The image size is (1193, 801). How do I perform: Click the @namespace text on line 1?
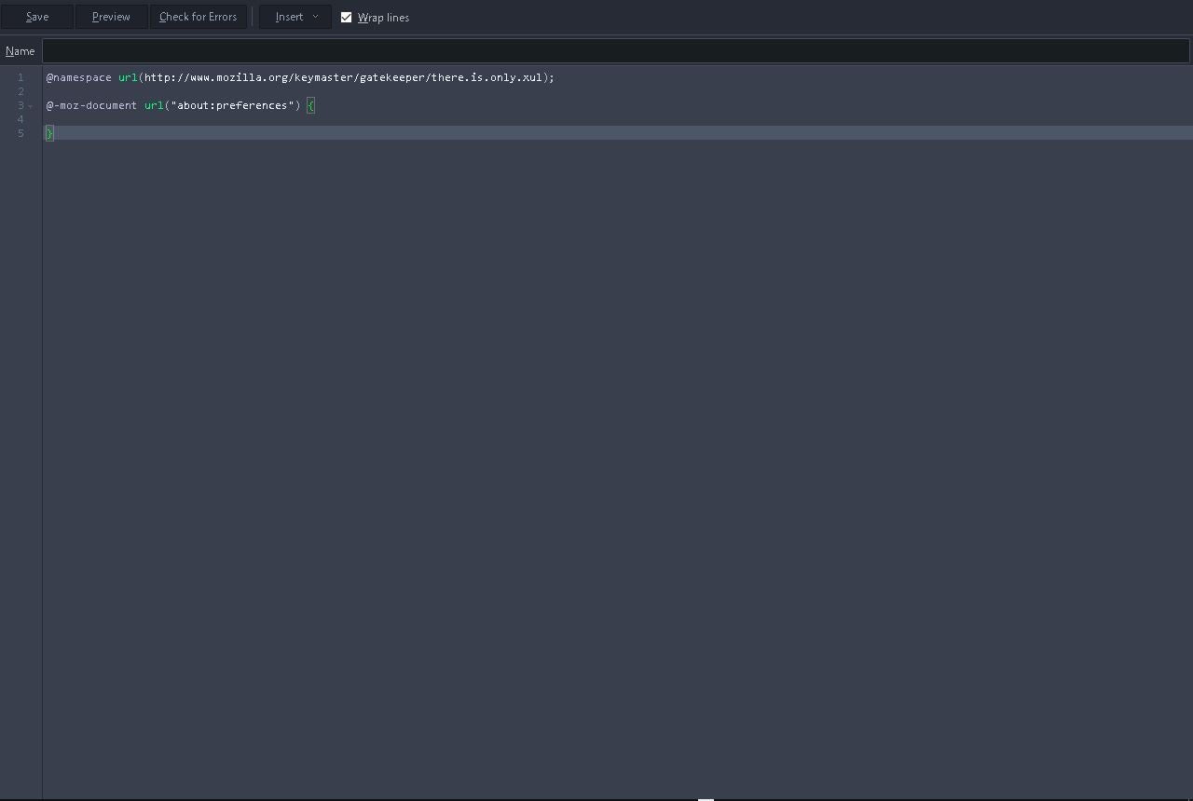point(79,77)
